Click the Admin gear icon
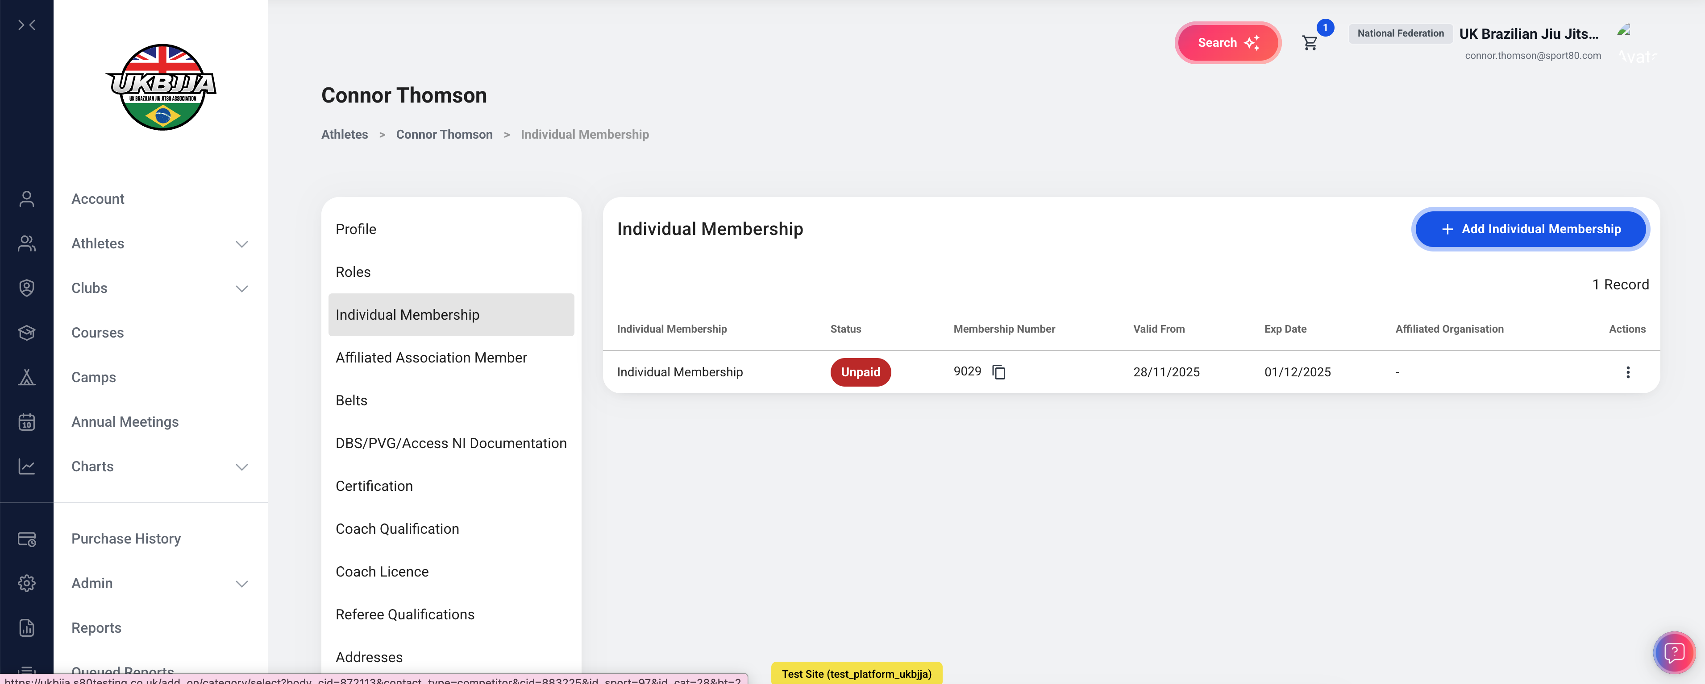Viewport: 1705px width, 684px height. (26, 583)
